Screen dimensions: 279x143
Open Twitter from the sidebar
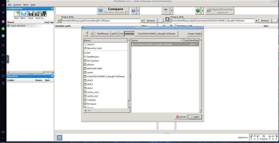coord(3,36)
